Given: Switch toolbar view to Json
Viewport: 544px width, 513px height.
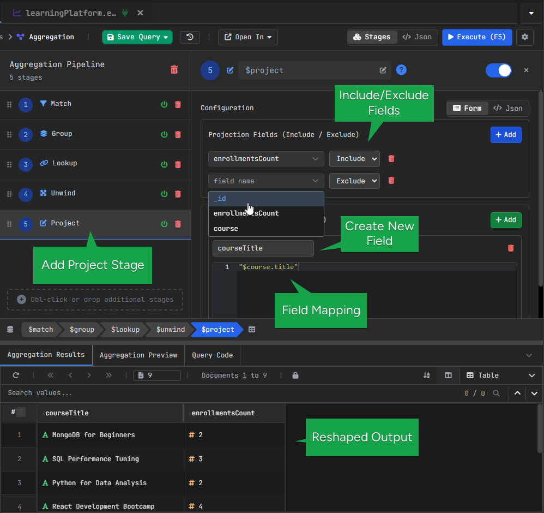Looking at the screenshot, I should click(x=417, y=37).
